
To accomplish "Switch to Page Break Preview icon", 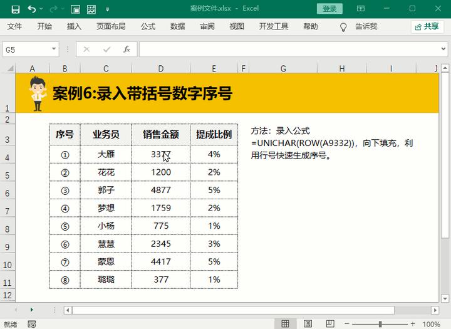I will [x=330, y=324].
